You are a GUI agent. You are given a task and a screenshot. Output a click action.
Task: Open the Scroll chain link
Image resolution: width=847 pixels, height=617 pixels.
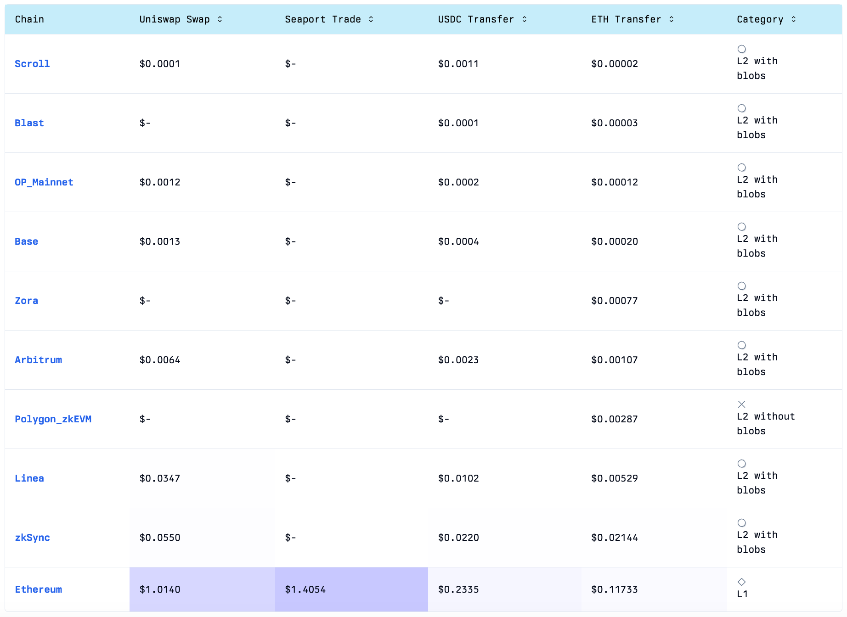(32, 64)
